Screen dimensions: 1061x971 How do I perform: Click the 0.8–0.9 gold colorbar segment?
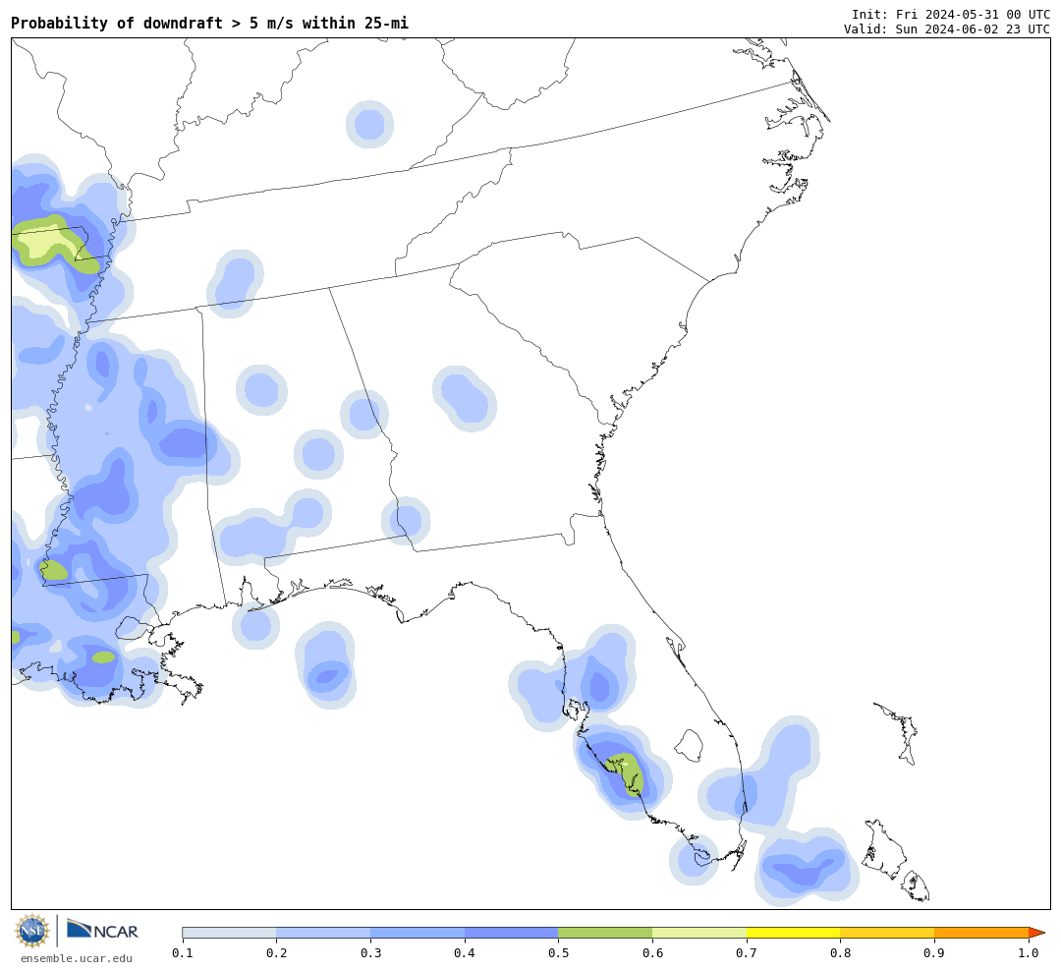[888, 933]
